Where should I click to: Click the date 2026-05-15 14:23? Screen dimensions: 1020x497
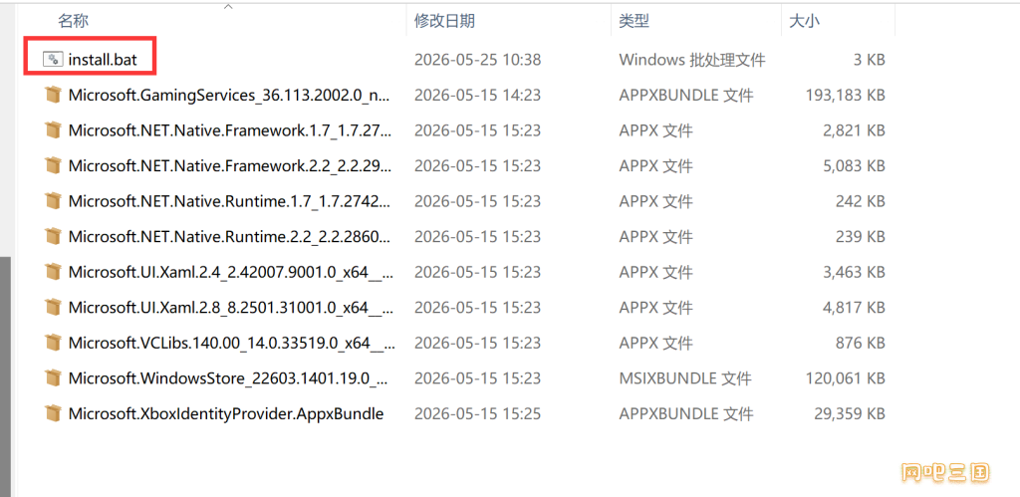click(x=477, y=96)
